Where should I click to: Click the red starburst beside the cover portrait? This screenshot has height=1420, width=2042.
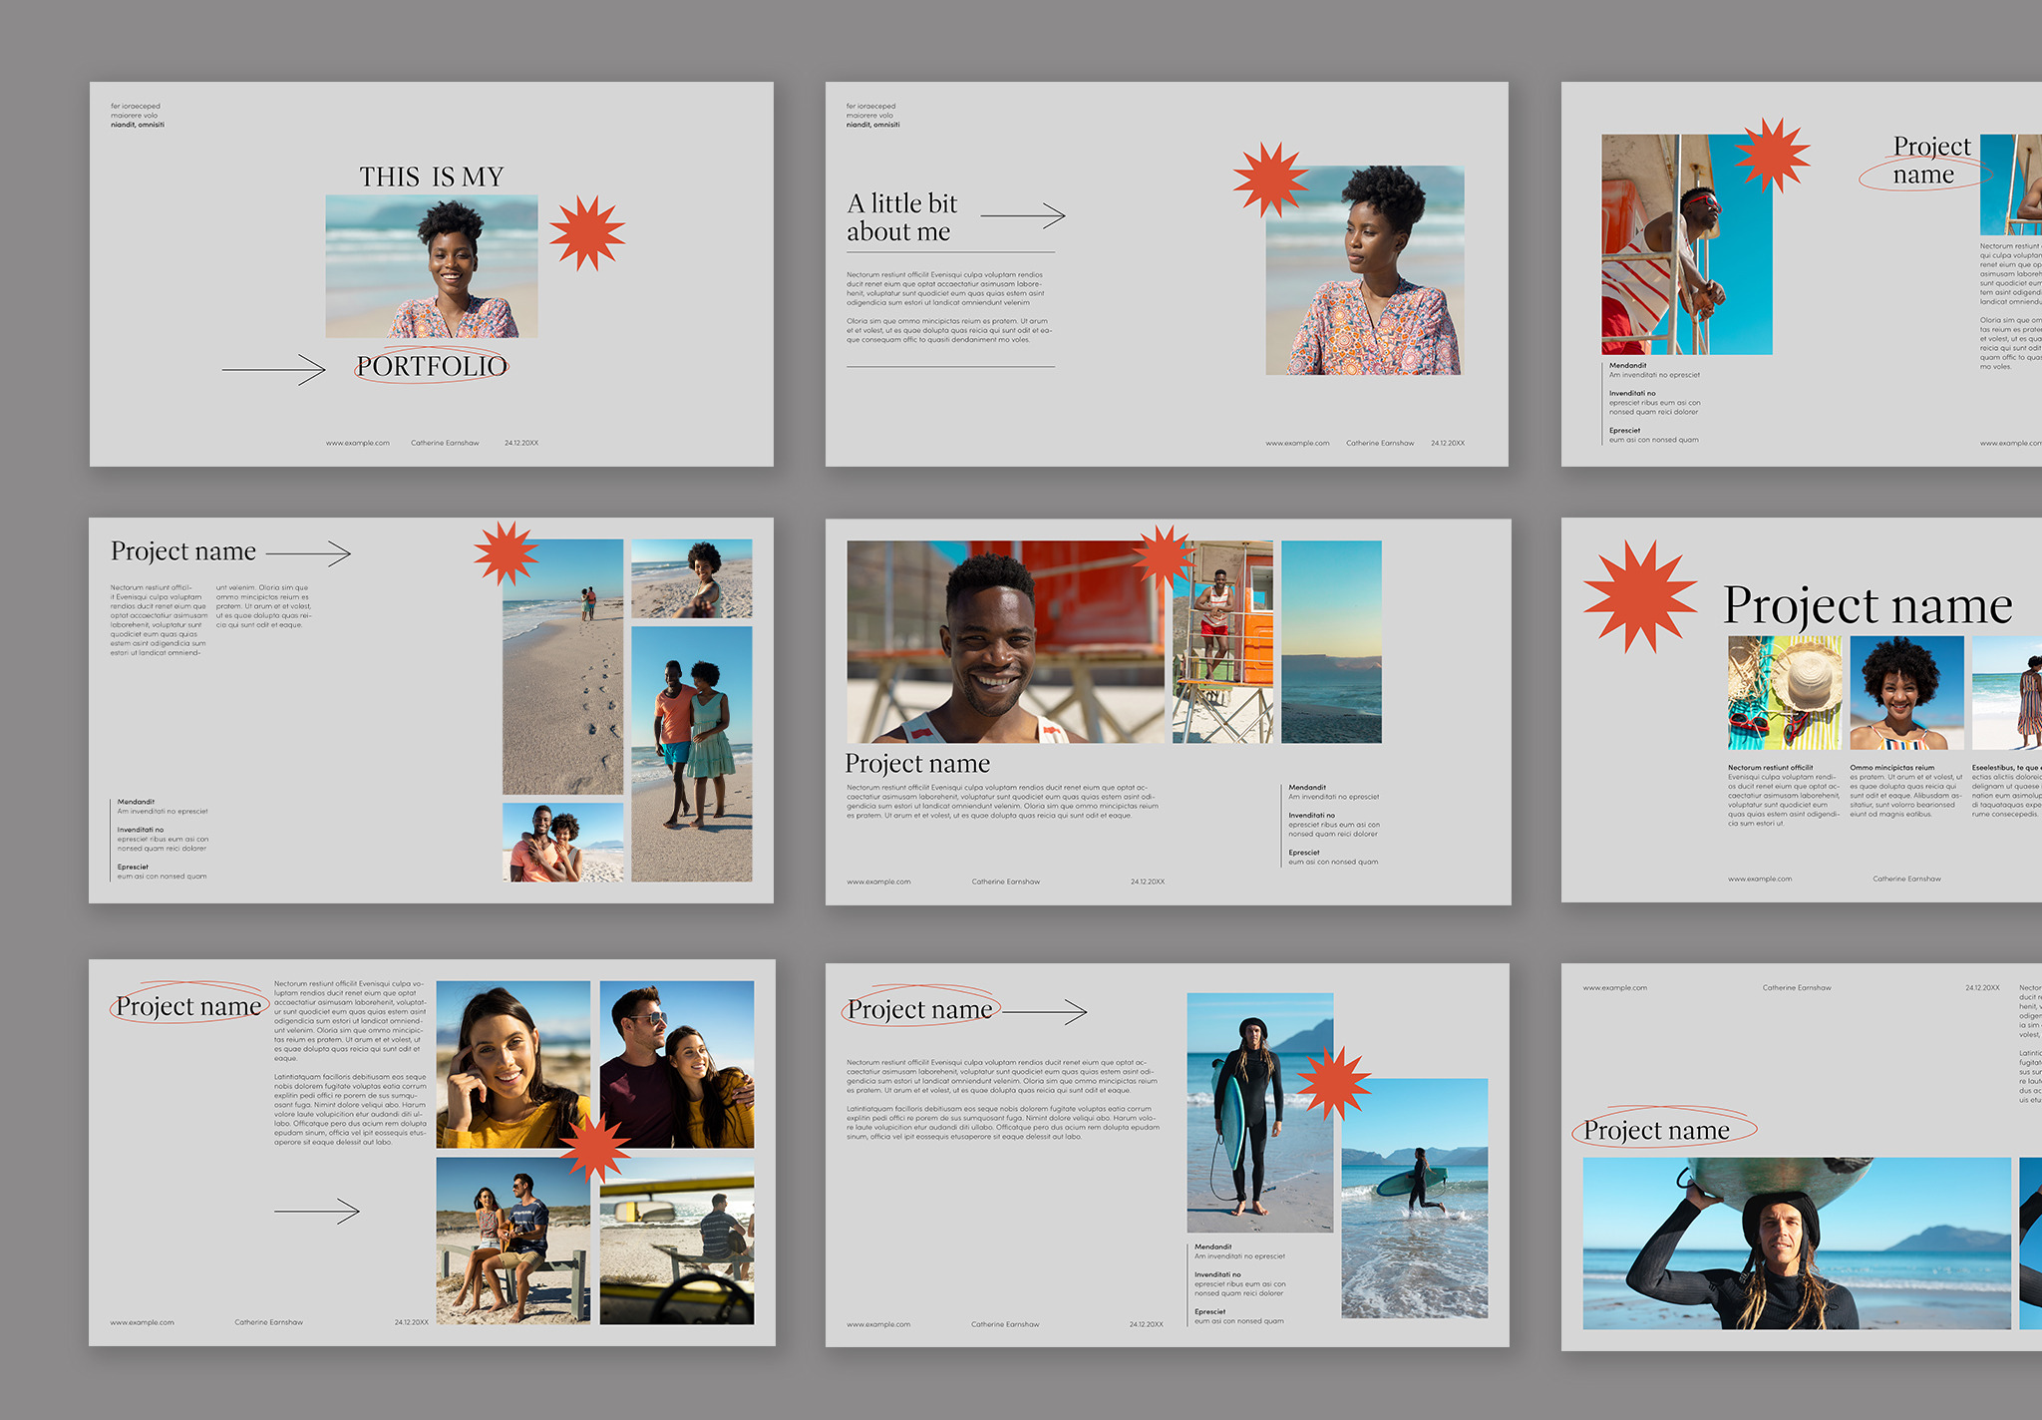[x=587, y=232]
